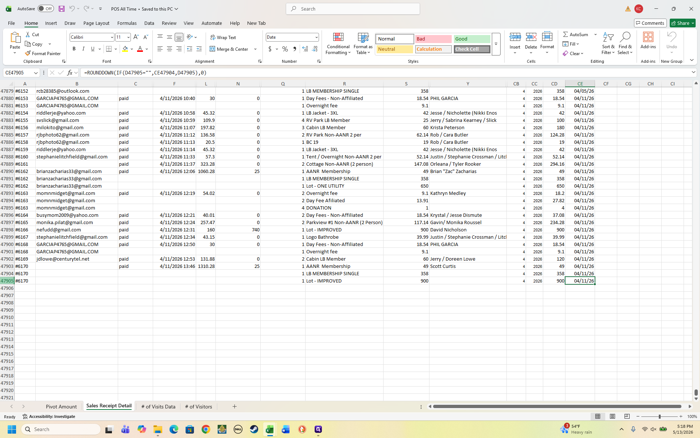Screen dimensions: 700x438
Task: Open Conditional Formatting menu
Action: point(338,43)
